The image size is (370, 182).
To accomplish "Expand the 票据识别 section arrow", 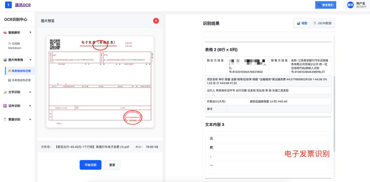I will [x=30, y=119].
